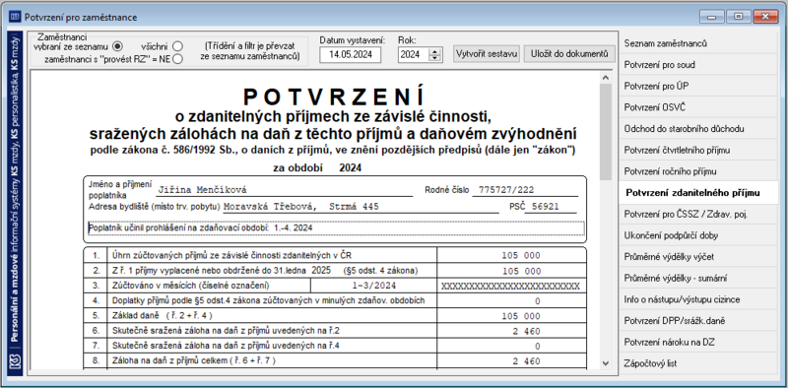Close the 'Potvrzení pro zaměstnance' window
Screen dimensions: 788x388
click(x=765, y=17)
